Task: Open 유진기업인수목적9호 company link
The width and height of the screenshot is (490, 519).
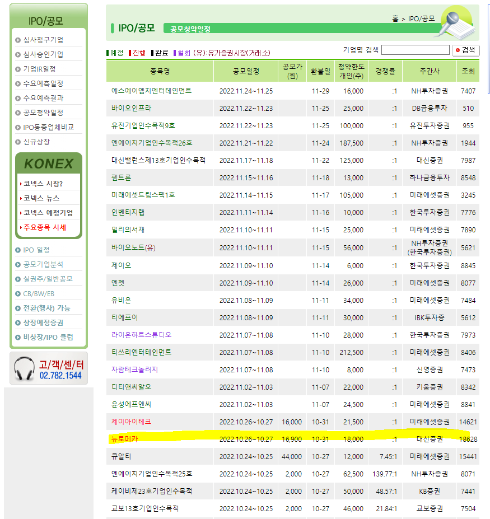Action: 143,126
